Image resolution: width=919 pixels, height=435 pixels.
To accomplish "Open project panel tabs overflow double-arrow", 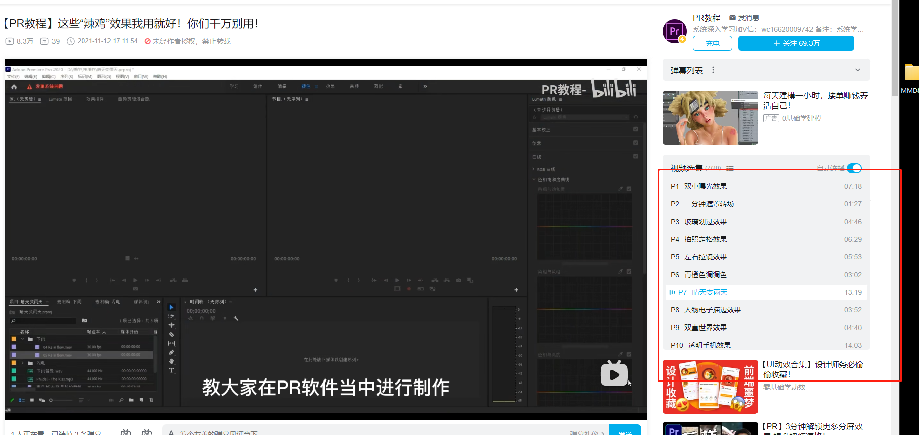I will (x=159, y=302).
